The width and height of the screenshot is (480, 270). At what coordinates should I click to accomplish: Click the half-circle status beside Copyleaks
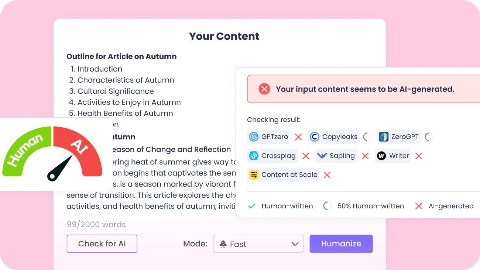pyautogui.click(x=367, y=137)
